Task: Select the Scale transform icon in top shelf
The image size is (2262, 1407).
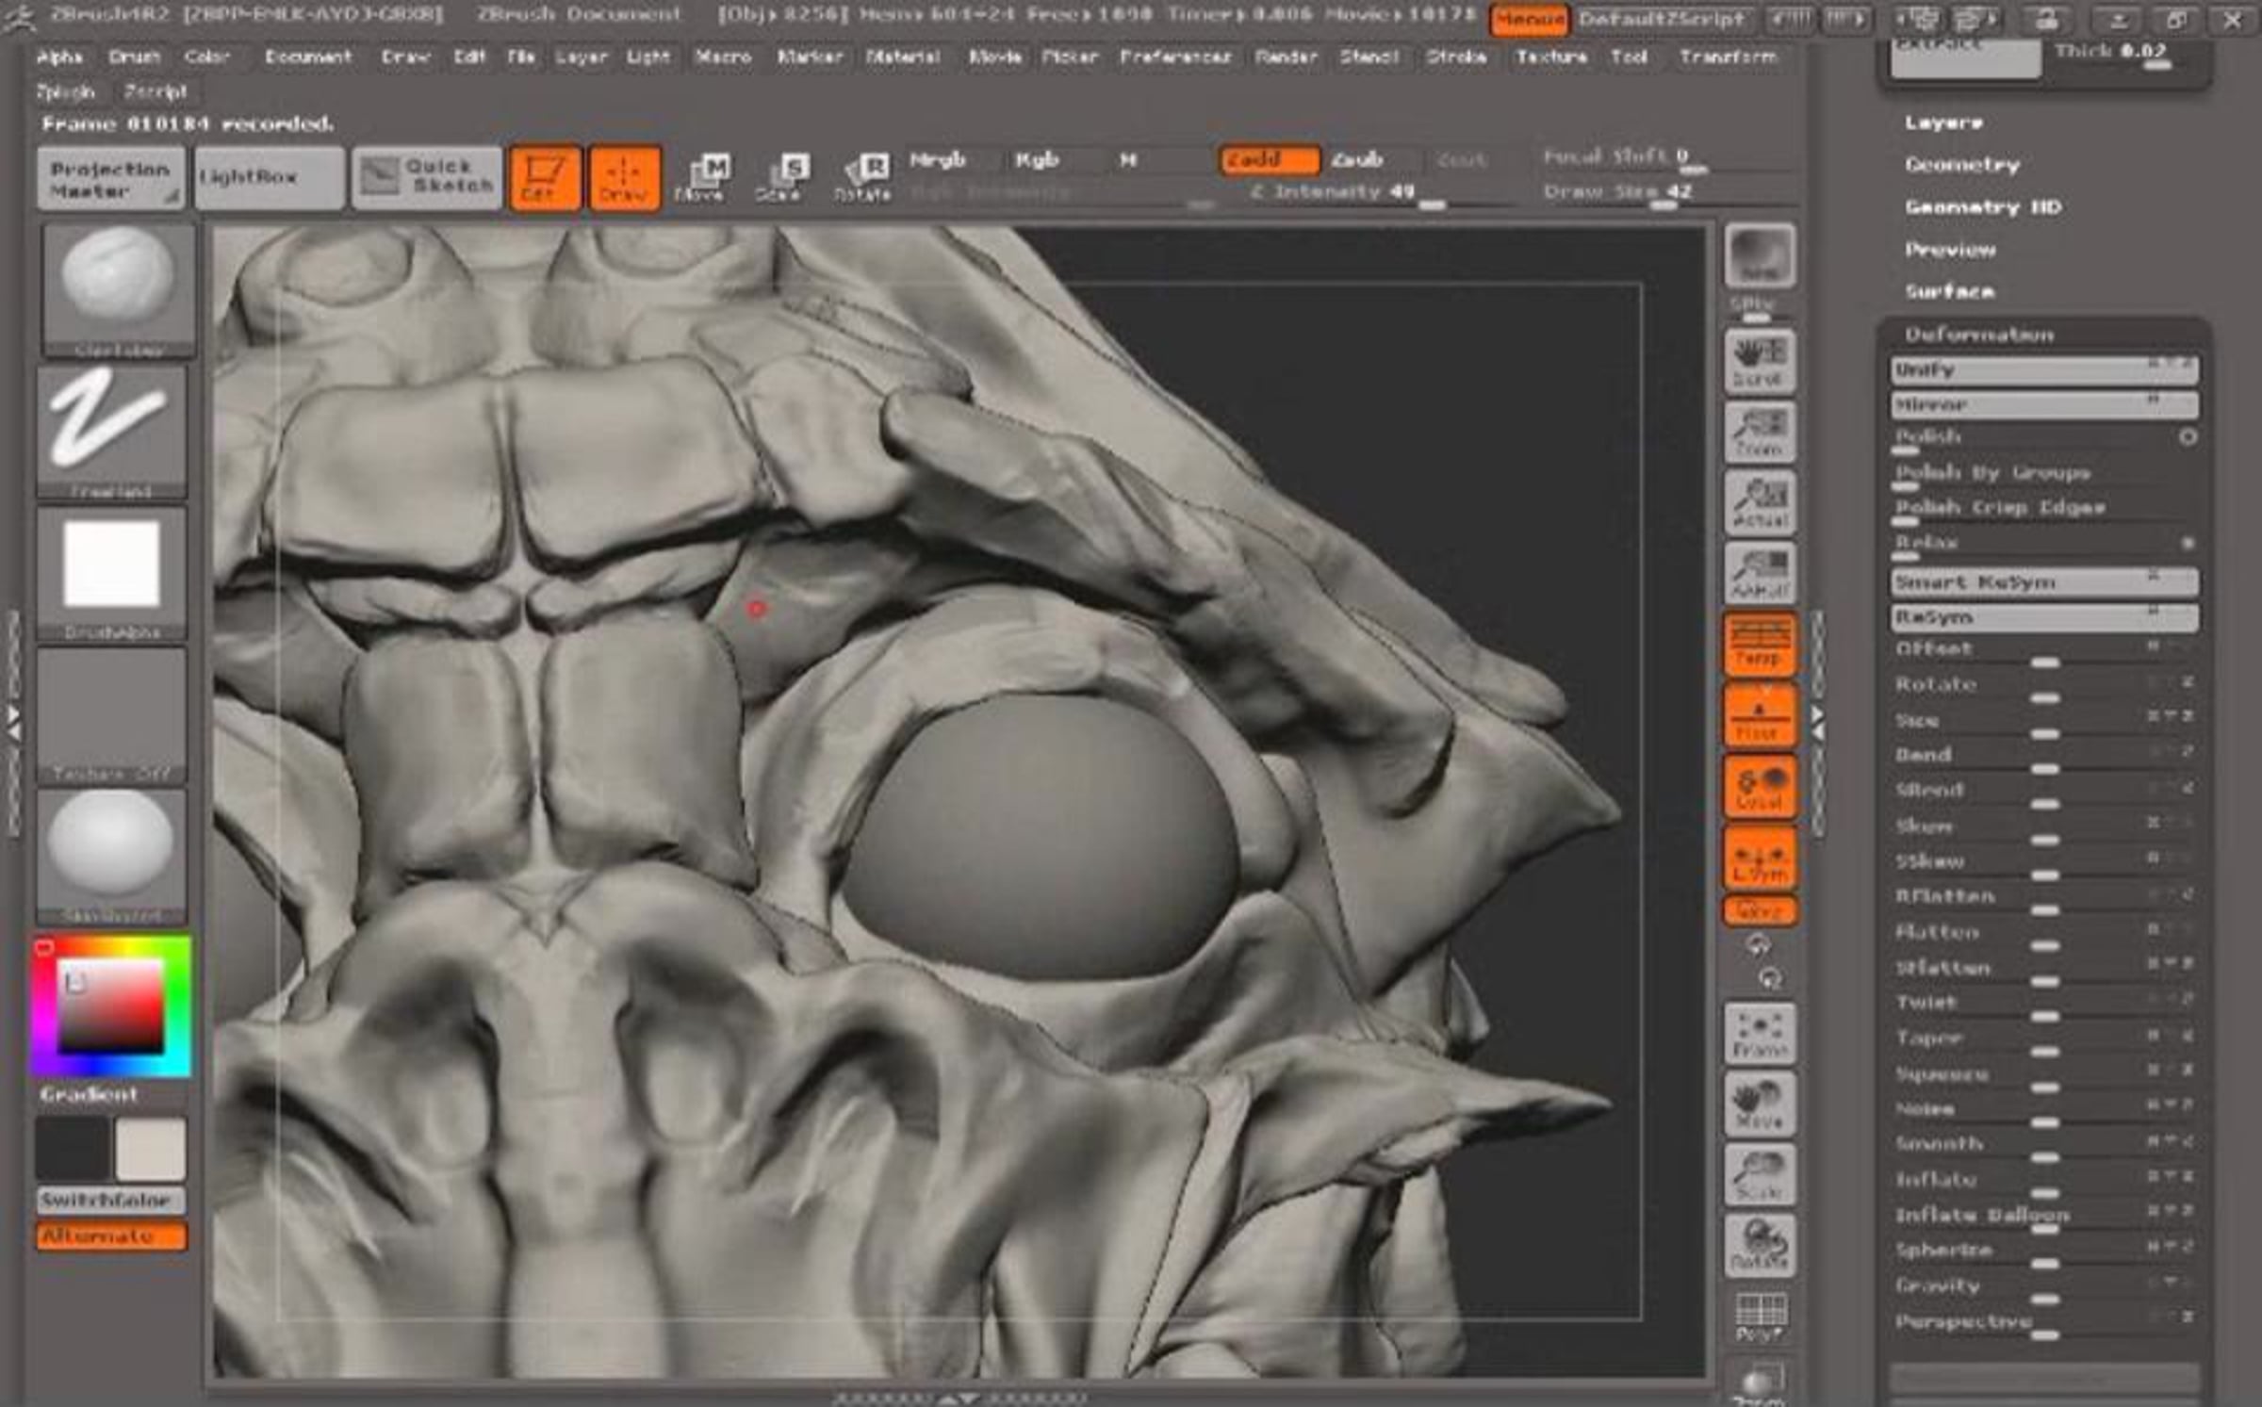Action: point(780,177)
